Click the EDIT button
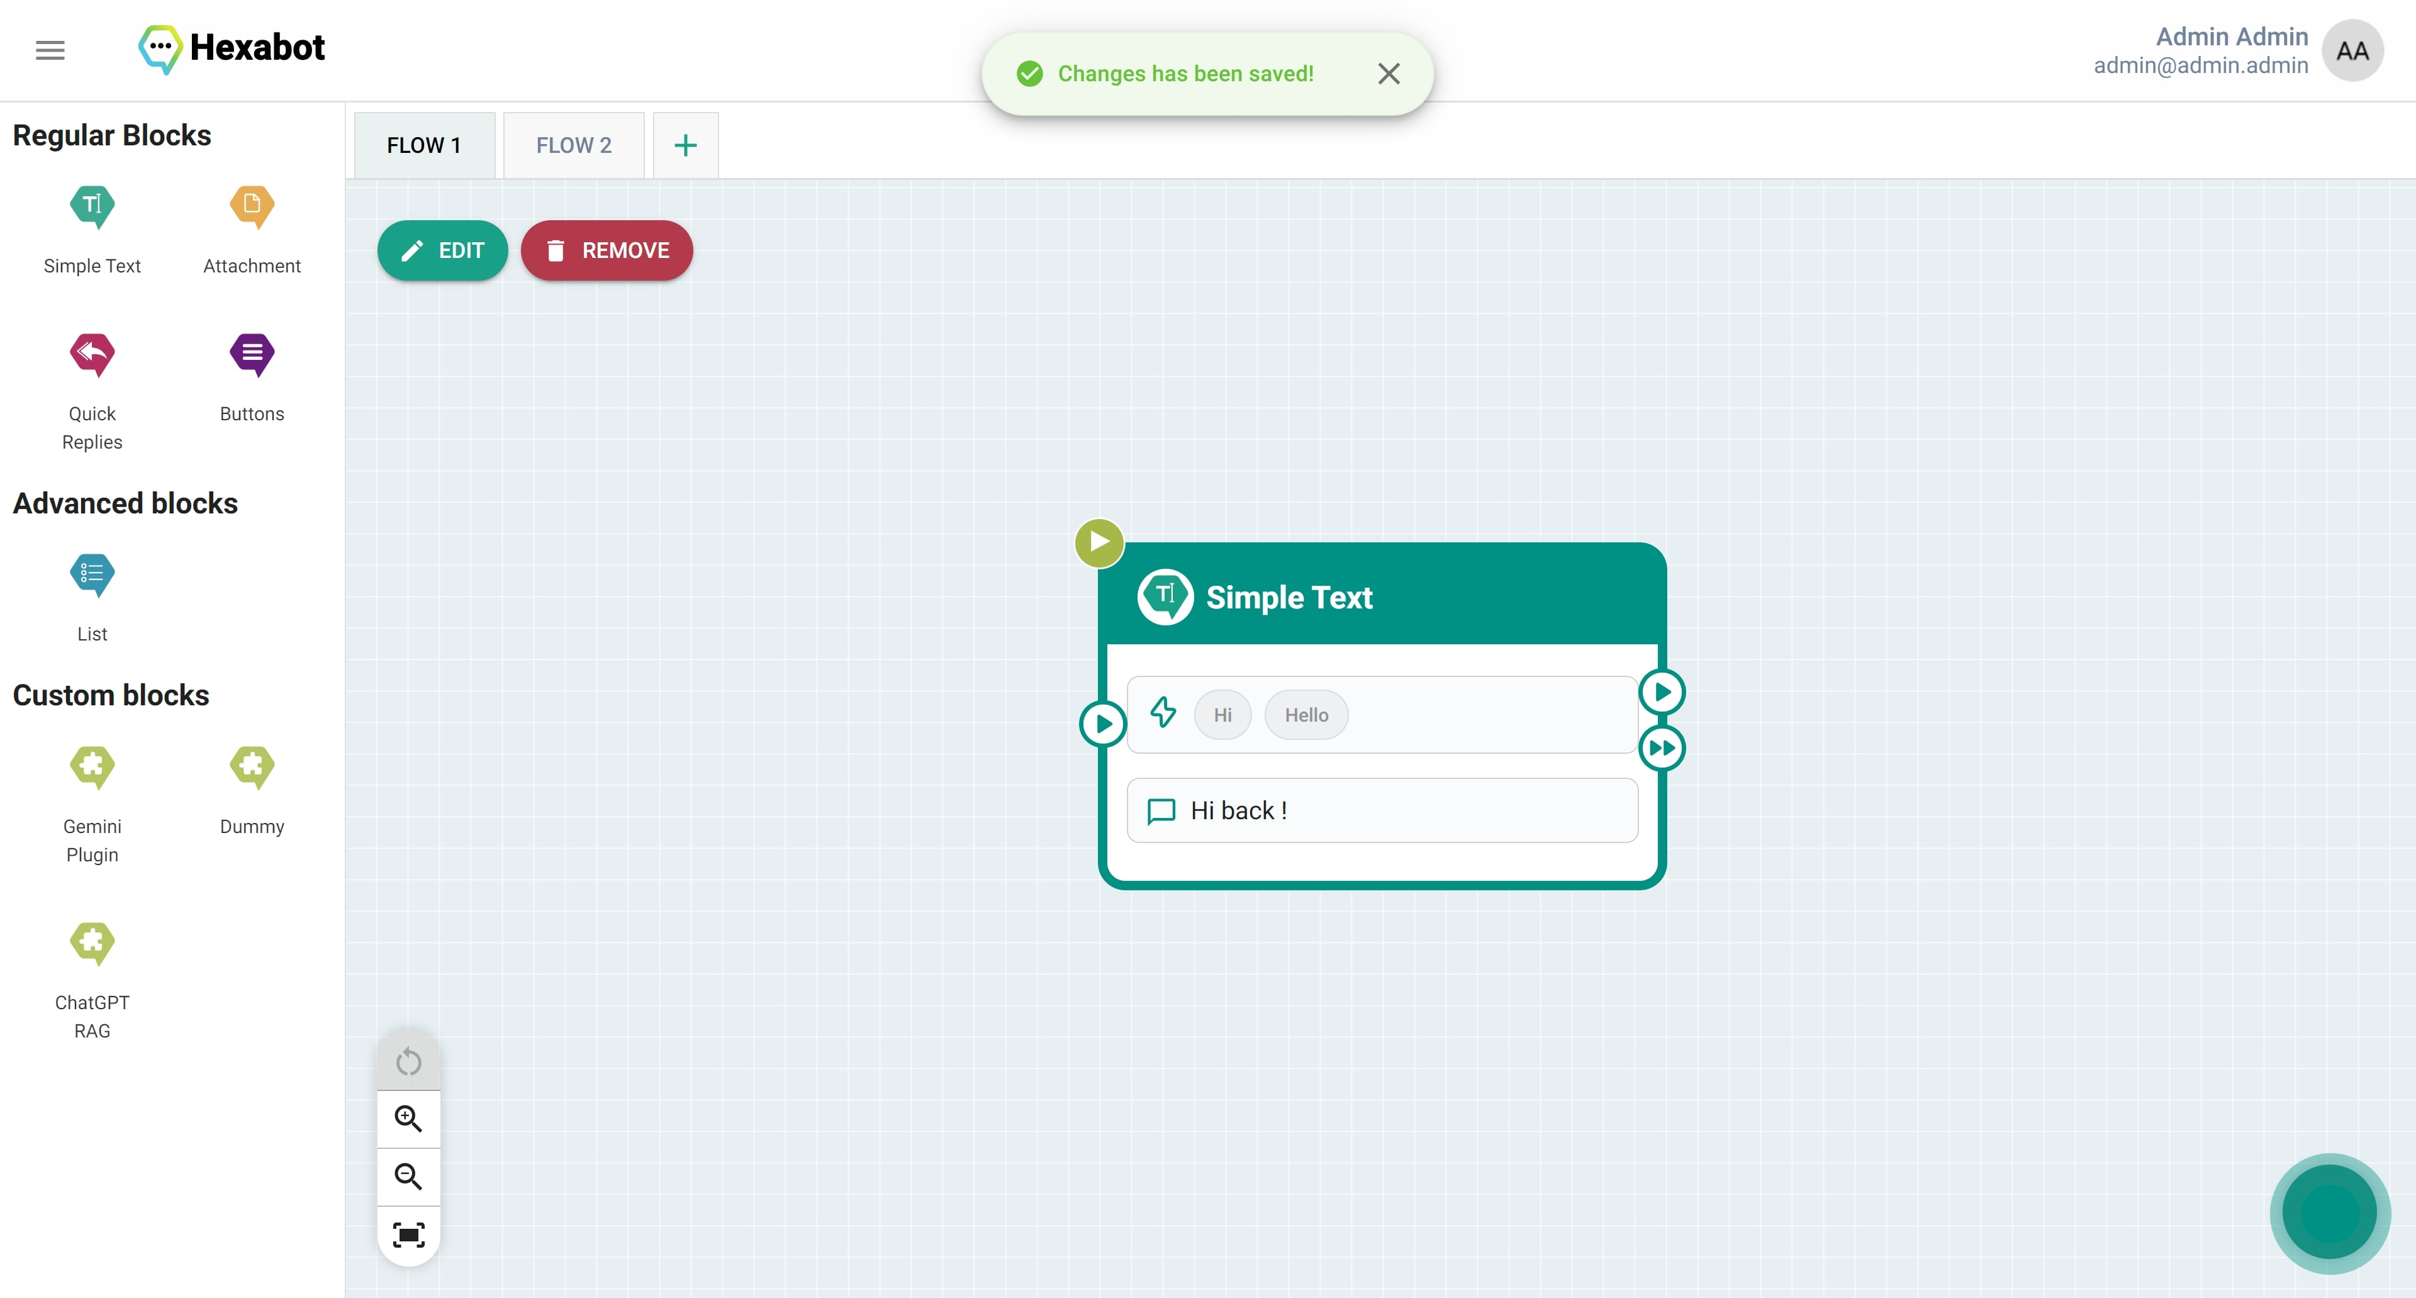The image size is (2416, 1298). pos(443,250)
